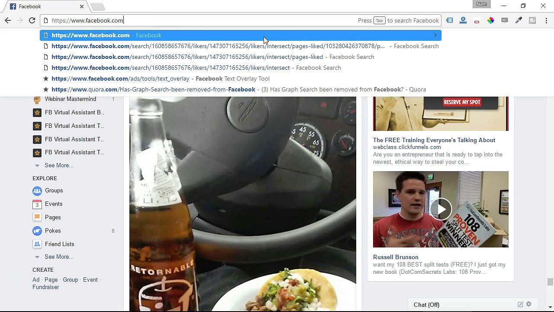Click the gray W monitor extension icon
This screenshot has height=312, width=554.
[504, 20]
